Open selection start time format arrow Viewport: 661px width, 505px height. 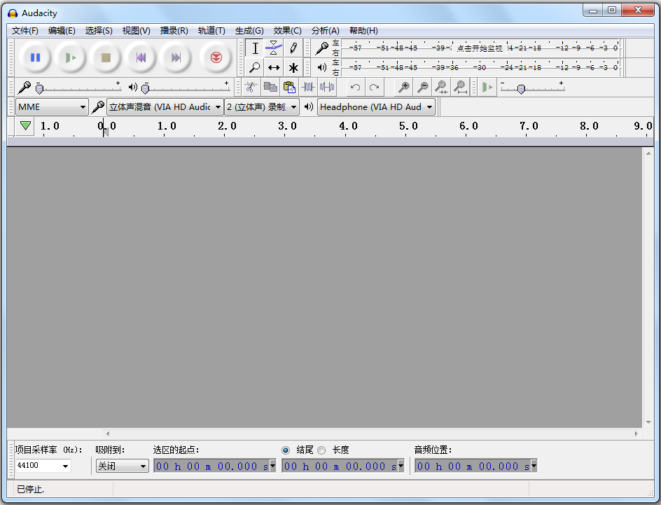click(273, 466)
